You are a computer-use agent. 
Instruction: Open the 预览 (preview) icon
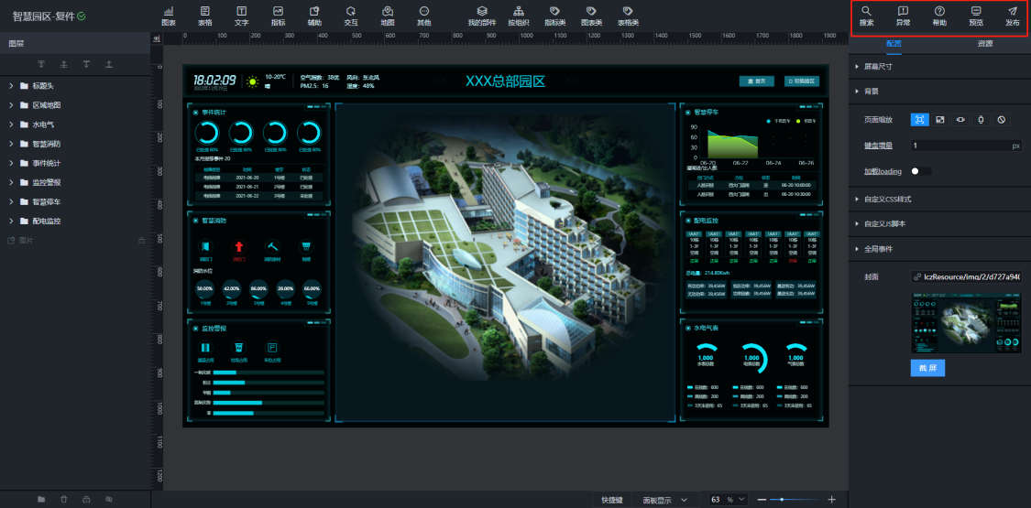[976, 15]
